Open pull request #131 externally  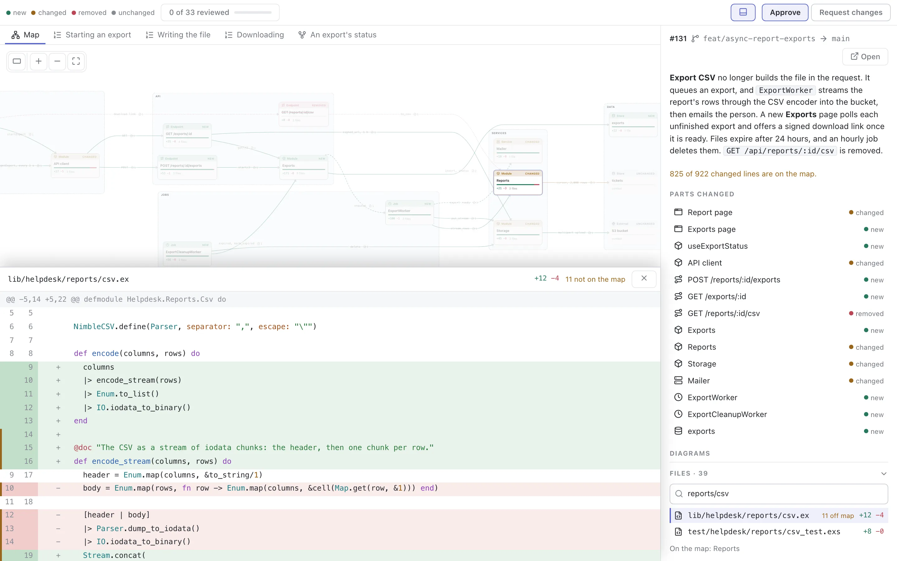865,57
